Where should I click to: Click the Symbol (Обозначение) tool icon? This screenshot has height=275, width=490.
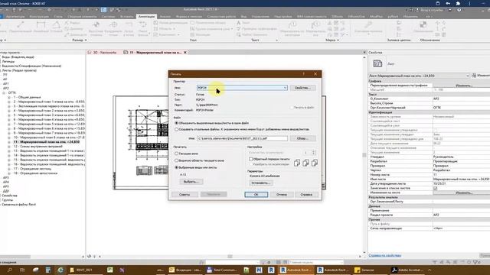423,25
